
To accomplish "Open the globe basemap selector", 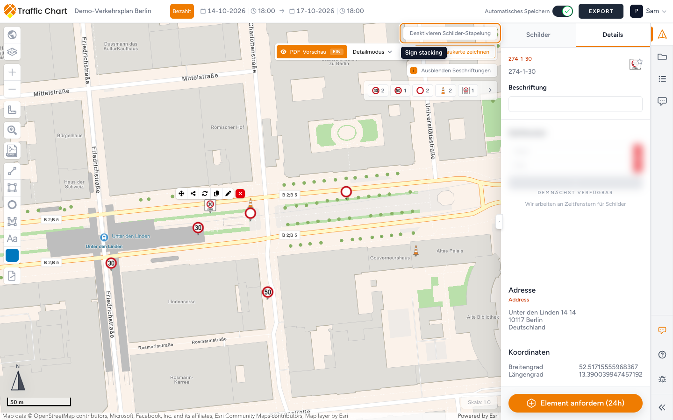I will pos(12,35).
